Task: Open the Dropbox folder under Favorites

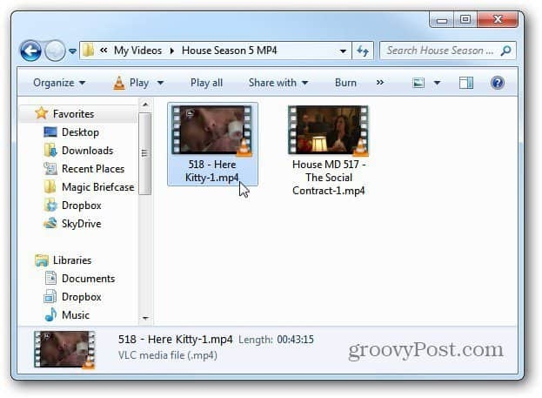Action: tap(81, 206)
